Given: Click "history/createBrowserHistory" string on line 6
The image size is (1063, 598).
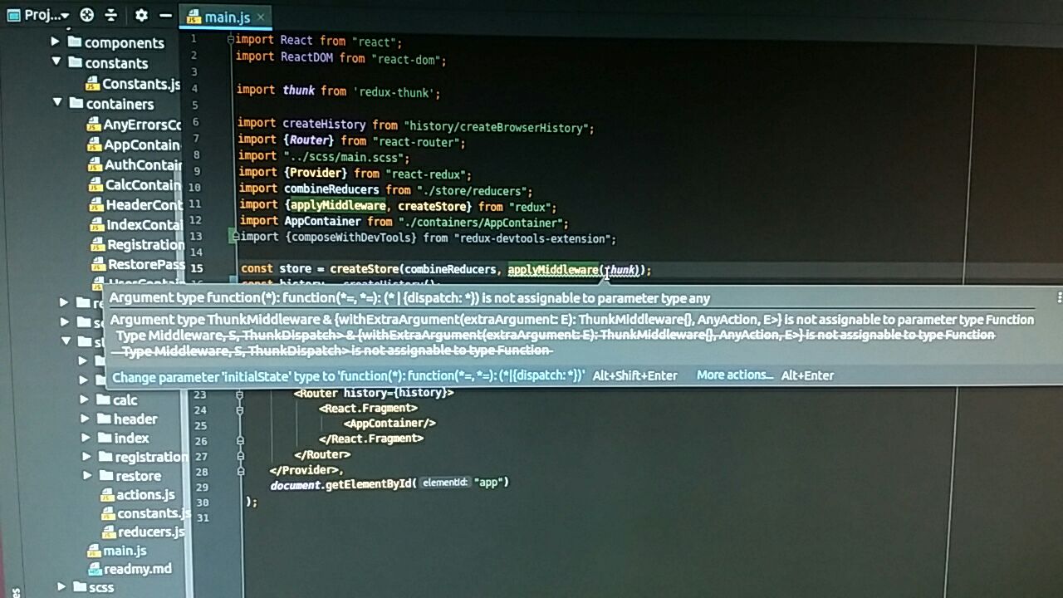Looking at the screenshot, I should click(x=498, y=127).
